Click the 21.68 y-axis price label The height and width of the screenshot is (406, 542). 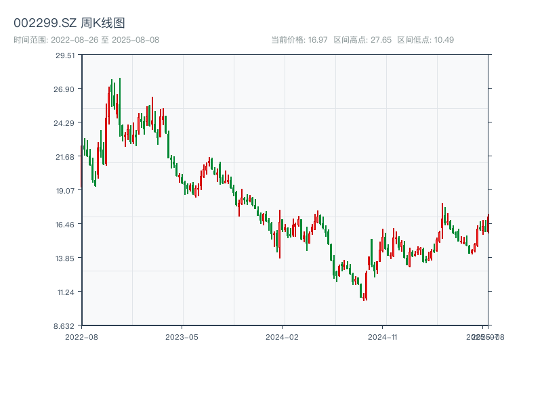[65, 157]
